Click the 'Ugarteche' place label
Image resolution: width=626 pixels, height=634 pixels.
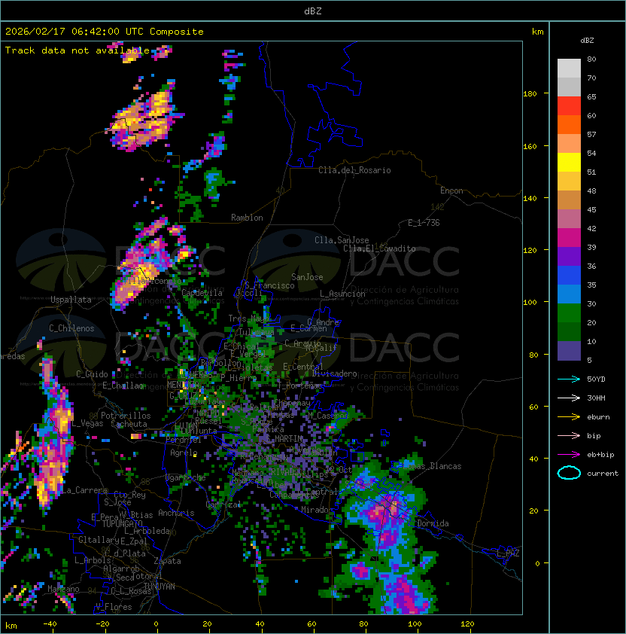point(185,478)
